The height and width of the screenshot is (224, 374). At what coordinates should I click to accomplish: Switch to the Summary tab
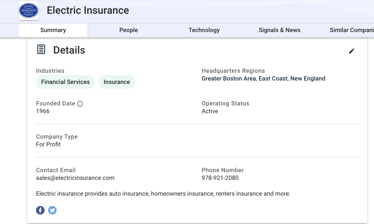point(53,30)
